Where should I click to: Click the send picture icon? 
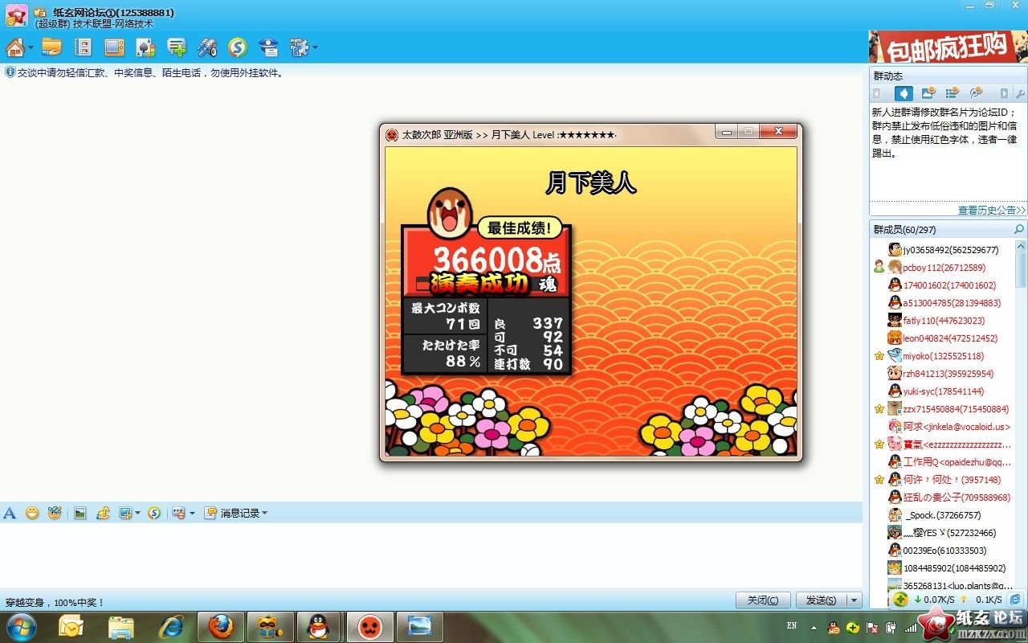(80, 513)
